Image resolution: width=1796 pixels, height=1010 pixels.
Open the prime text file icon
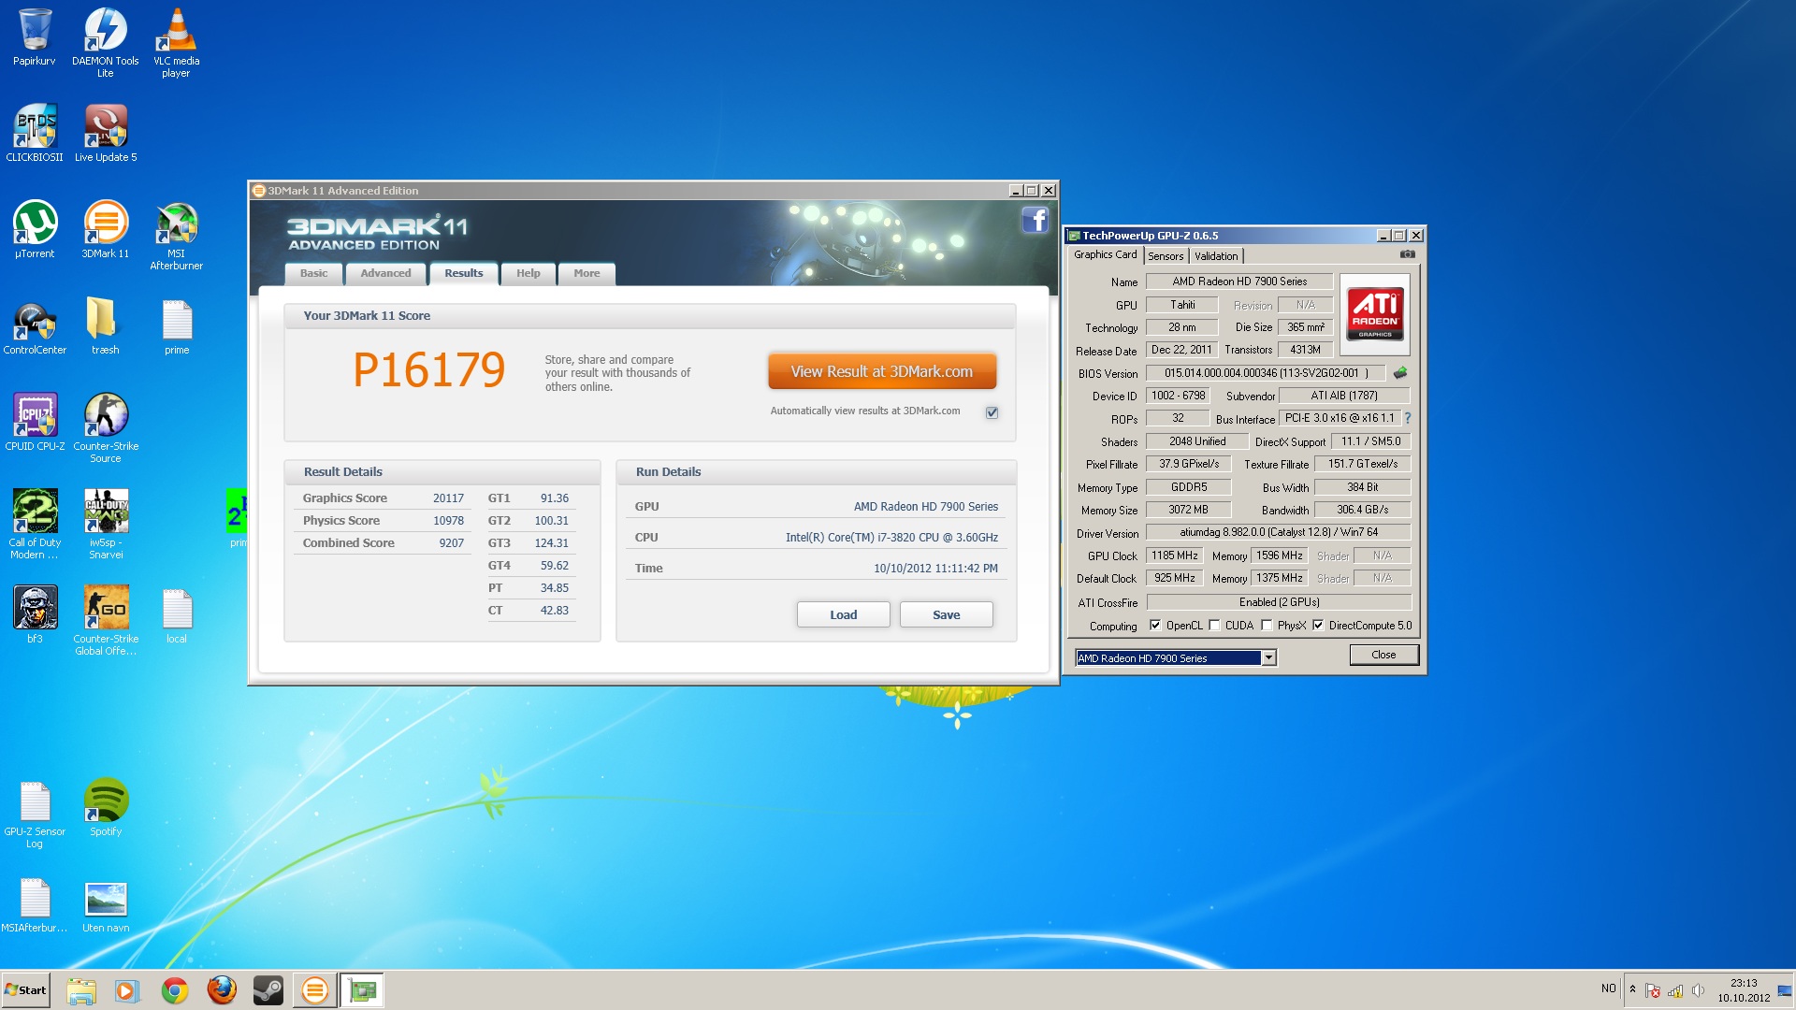tap(177, 326)
